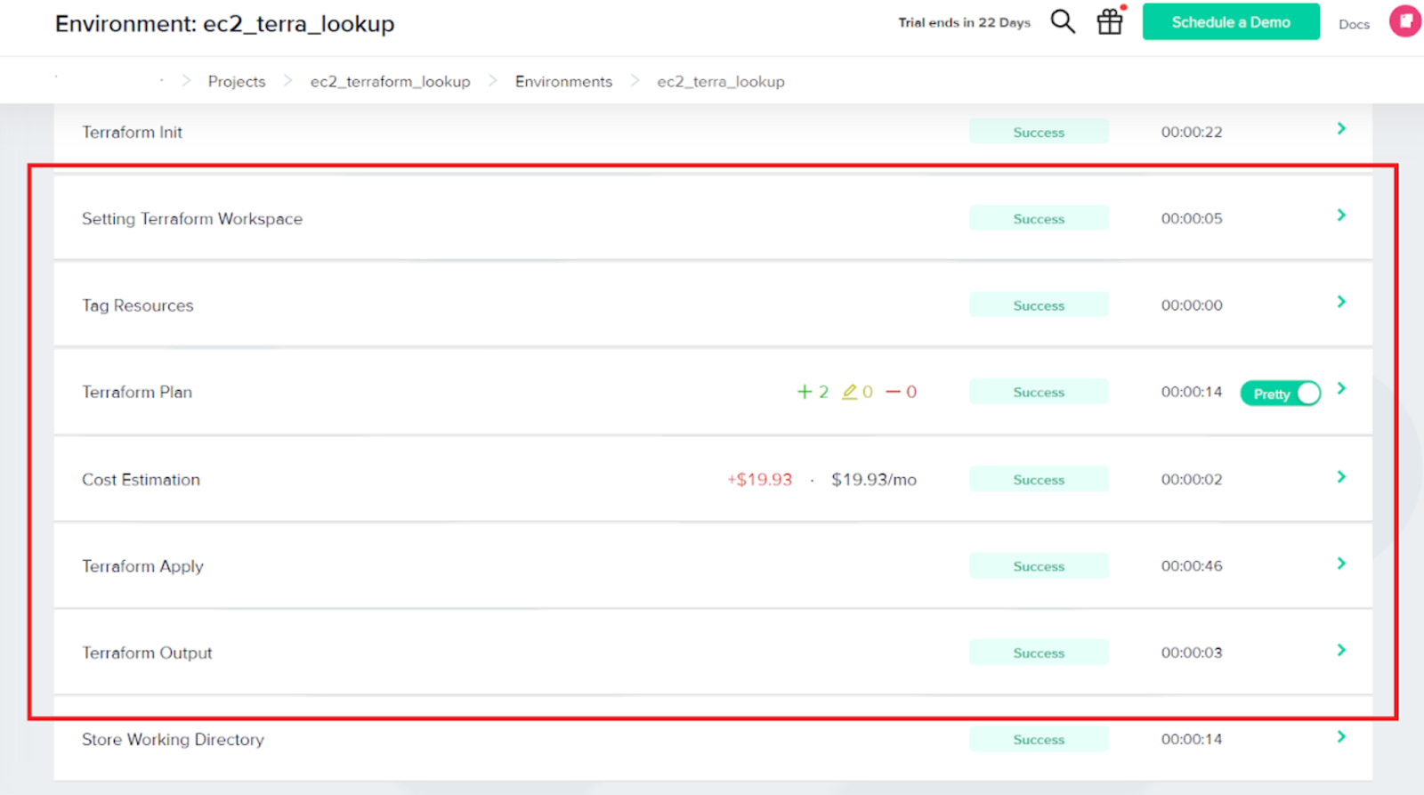Viewport: 1424px width, 795px height.
Task: Expand the Tag Resources step
Action: [x=1341, y=302]
